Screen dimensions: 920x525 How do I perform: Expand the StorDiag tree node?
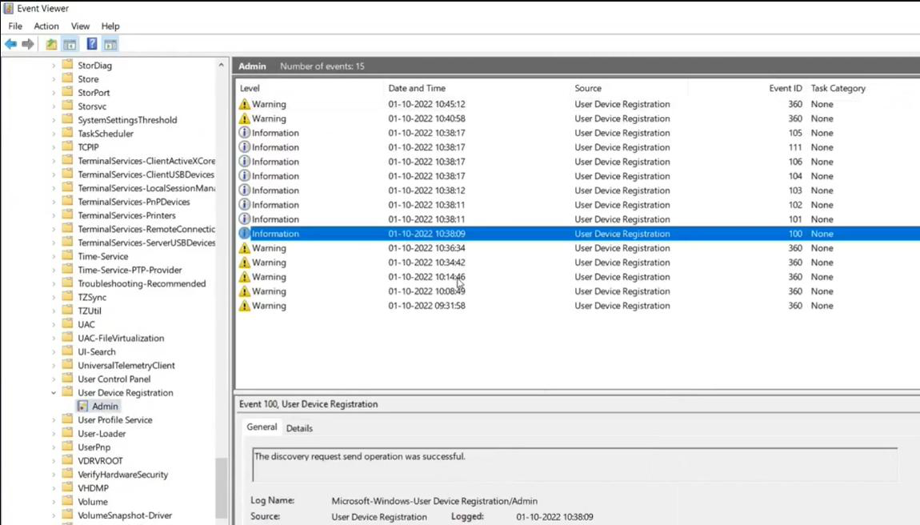[x=54, y=65]
